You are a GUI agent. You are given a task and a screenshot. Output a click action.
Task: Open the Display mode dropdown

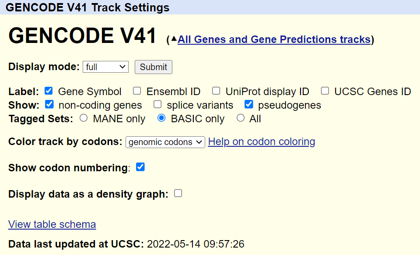click(x=105, y=67)
